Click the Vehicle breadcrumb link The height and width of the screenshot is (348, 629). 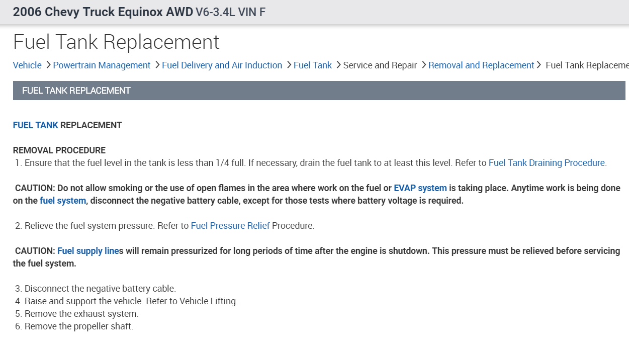point(27,65)
